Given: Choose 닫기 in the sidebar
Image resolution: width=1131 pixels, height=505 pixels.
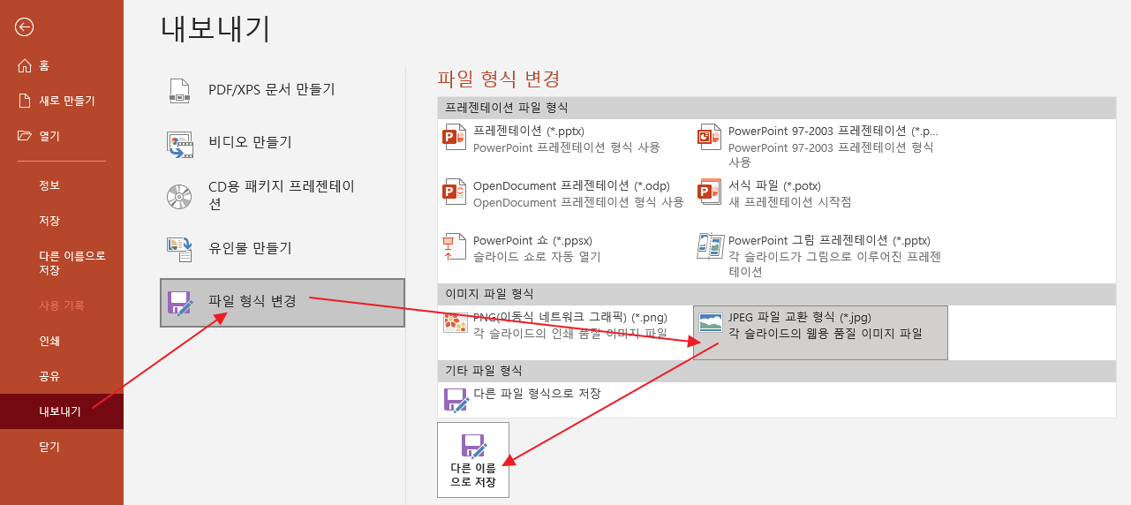Looking at the screenshot, I should click(x=62, y=447).
